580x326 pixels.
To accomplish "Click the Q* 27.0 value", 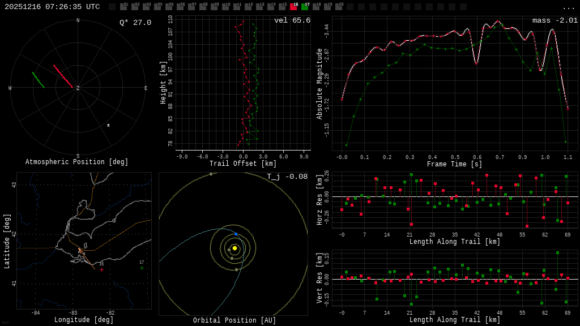I will point(135,23).
